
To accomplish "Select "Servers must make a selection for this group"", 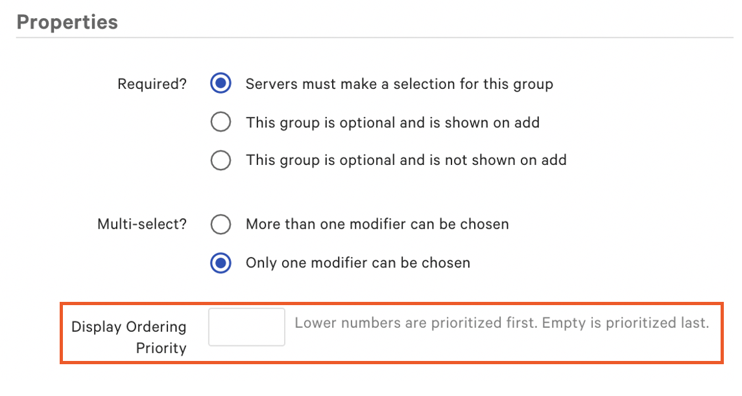I will [x=221, y=84].
